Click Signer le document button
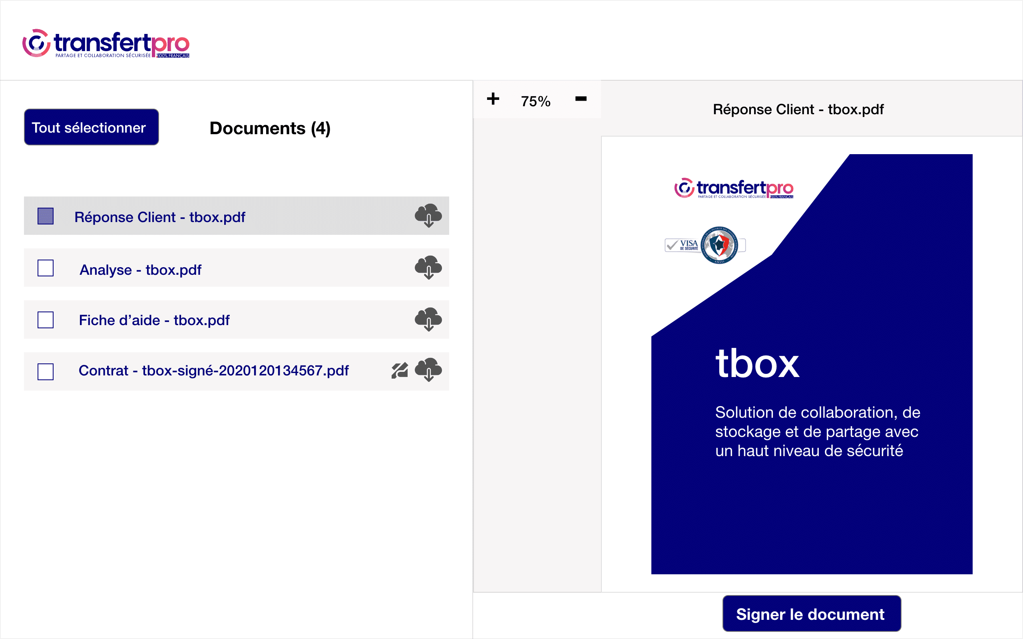Screen dimensions: 1023x639 pyautogui.click(x=812, y=614)
